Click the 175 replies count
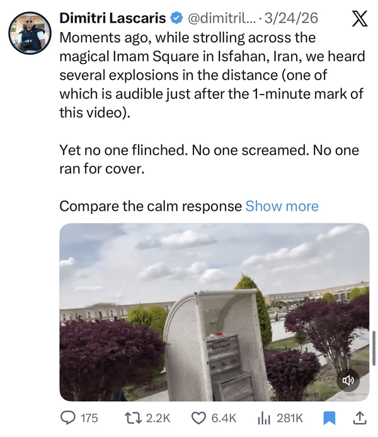This screenshot has height=437, width=378. click(89, 418)
